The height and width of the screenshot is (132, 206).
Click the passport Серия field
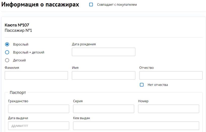[104, 109]
